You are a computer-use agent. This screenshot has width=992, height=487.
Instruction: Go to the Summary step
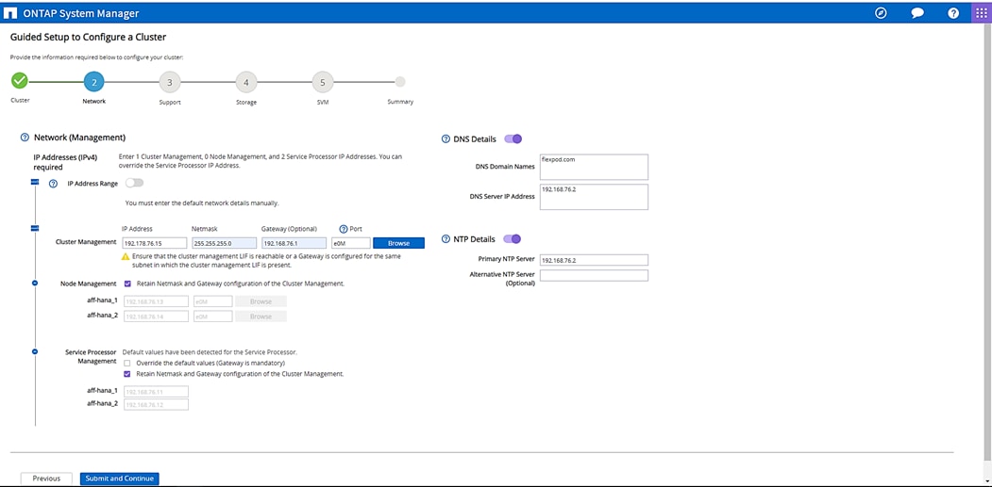tap(400, 82)
